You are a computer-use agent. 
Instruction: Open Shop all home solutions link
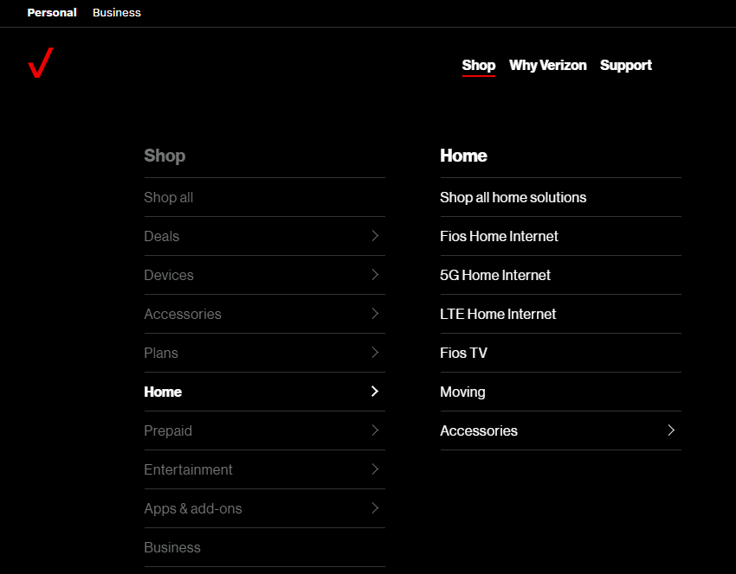[x=513, y=197]
